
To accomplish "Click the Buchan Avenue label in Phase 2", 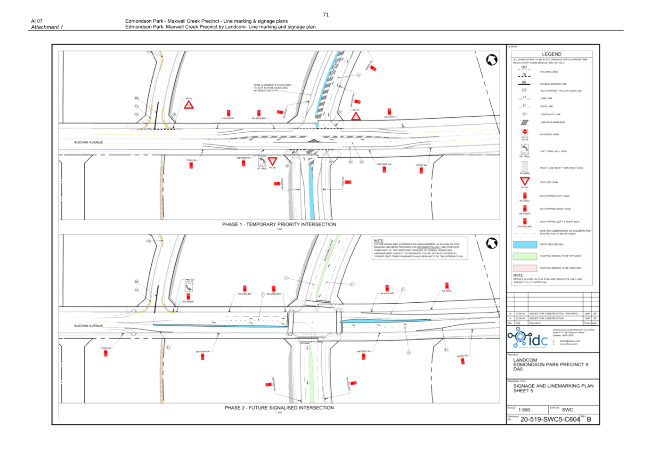I will [x=88, y=326].
